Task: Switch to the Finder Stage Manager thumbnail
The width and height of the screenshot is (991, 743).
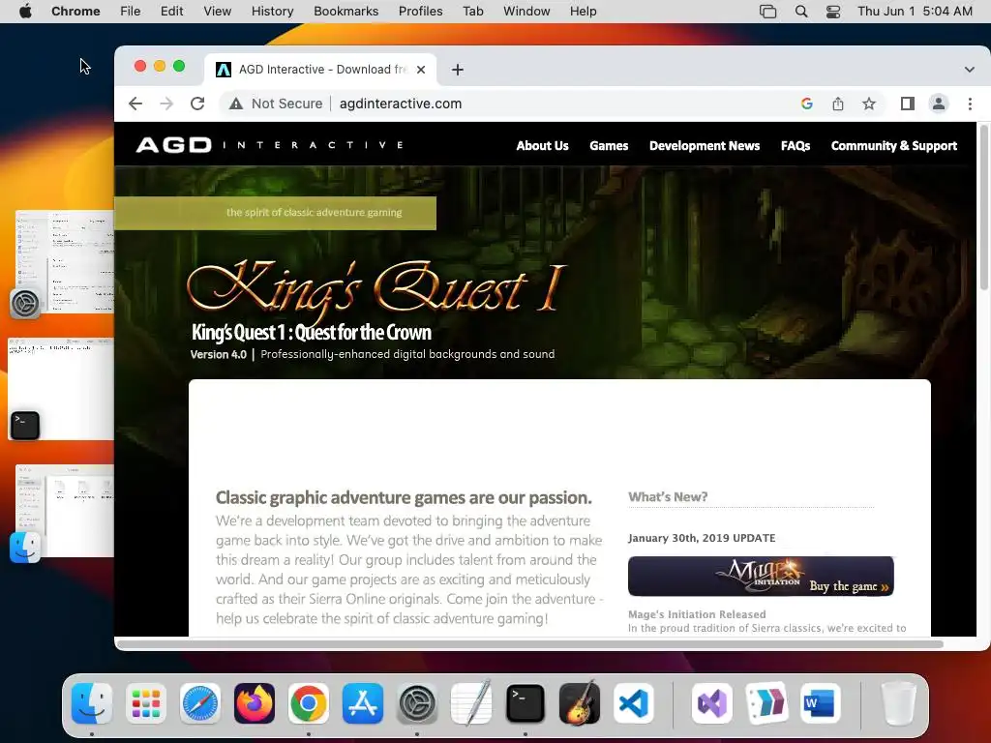Action: [x=65, y=511]
